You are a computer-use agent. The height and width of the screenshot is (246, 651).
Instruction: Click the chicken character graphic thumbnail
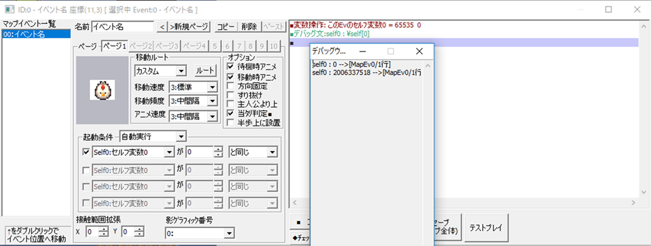(102, 89)
